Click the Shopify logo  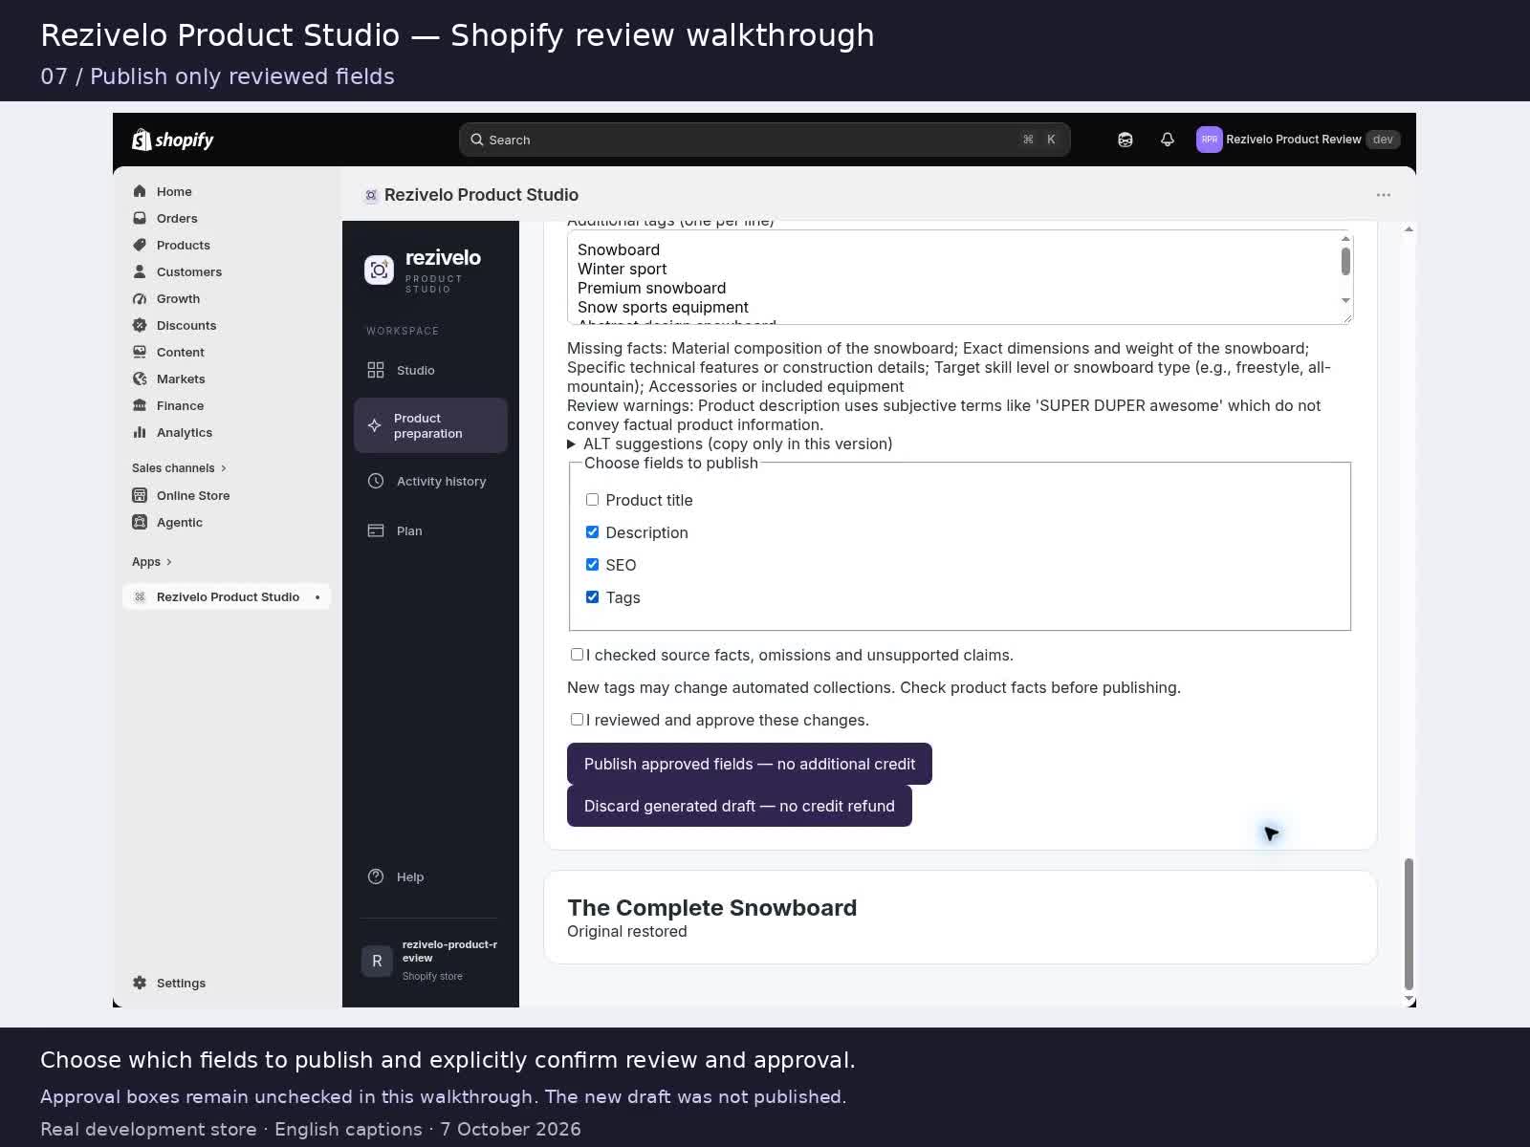pos(173,140)
